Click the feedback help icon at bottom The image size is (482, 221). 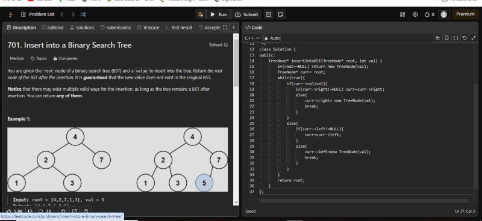[x=86, y=211]
